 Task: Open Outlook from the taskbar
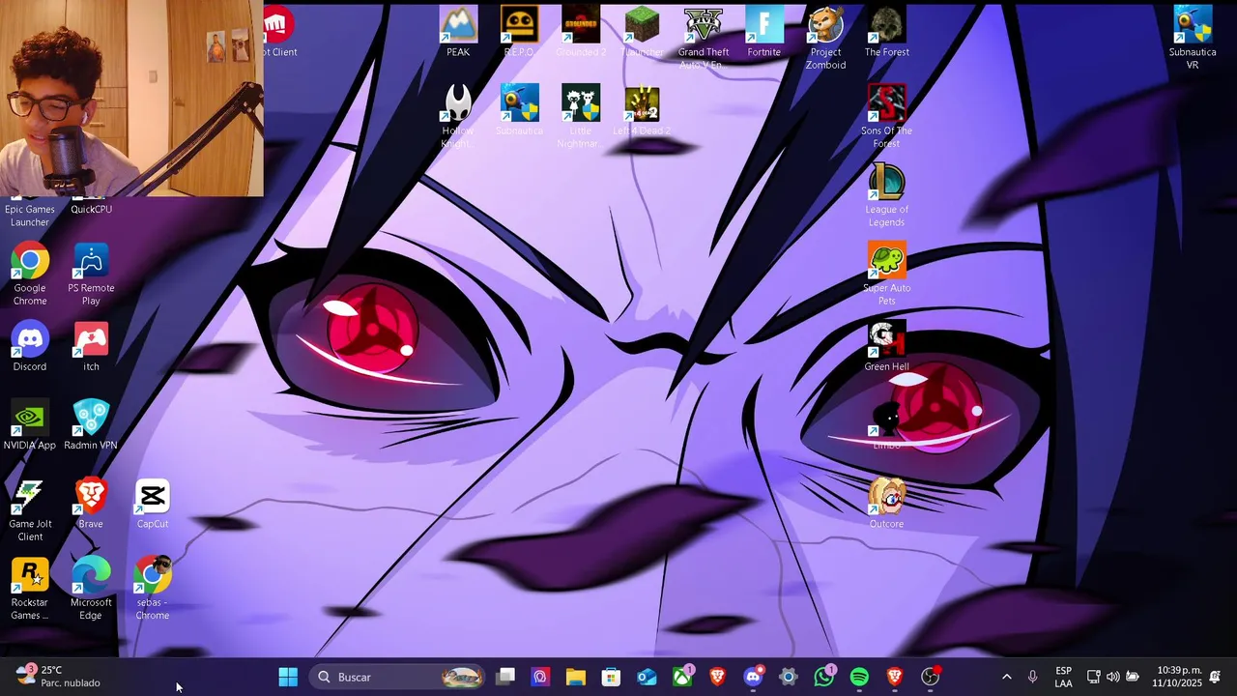coord(647,677)
